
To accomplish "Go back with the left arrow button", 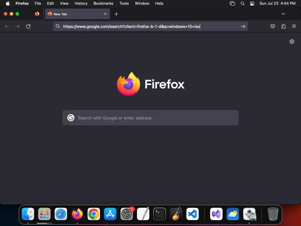I will (x=7, y=26).
